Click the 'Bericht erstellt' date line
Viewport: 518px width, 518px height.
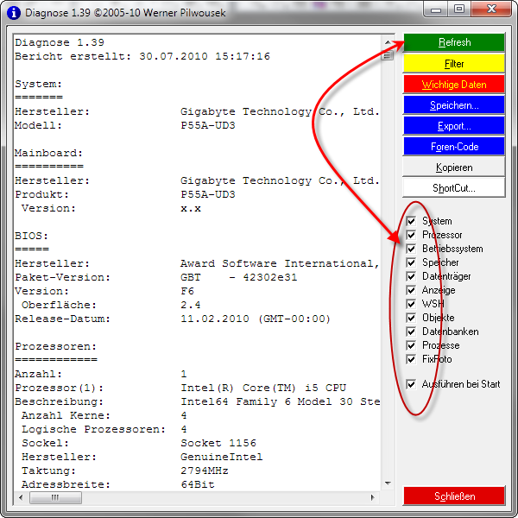point(142,56)
